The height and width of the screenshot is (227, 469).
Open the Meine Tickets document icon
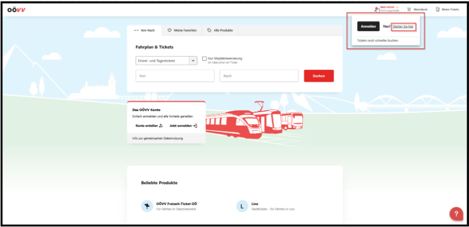coord(438,10)
